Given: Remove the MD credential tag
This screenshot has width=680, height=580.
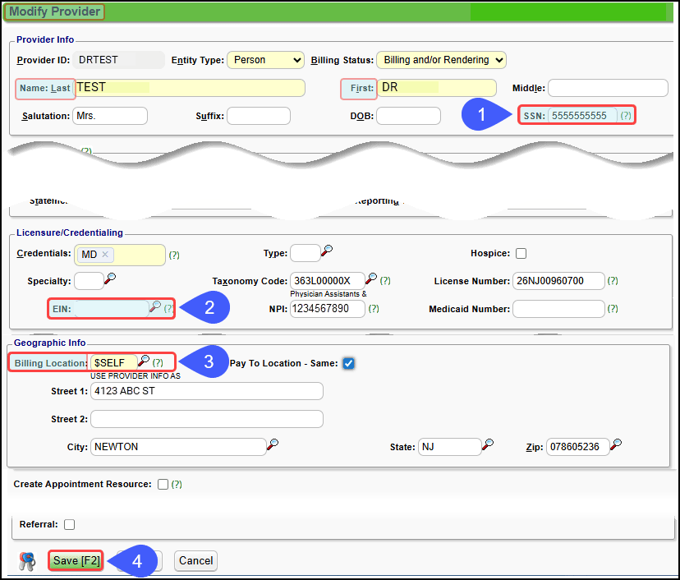Looking at the screenshot, I should pos(105,255).
